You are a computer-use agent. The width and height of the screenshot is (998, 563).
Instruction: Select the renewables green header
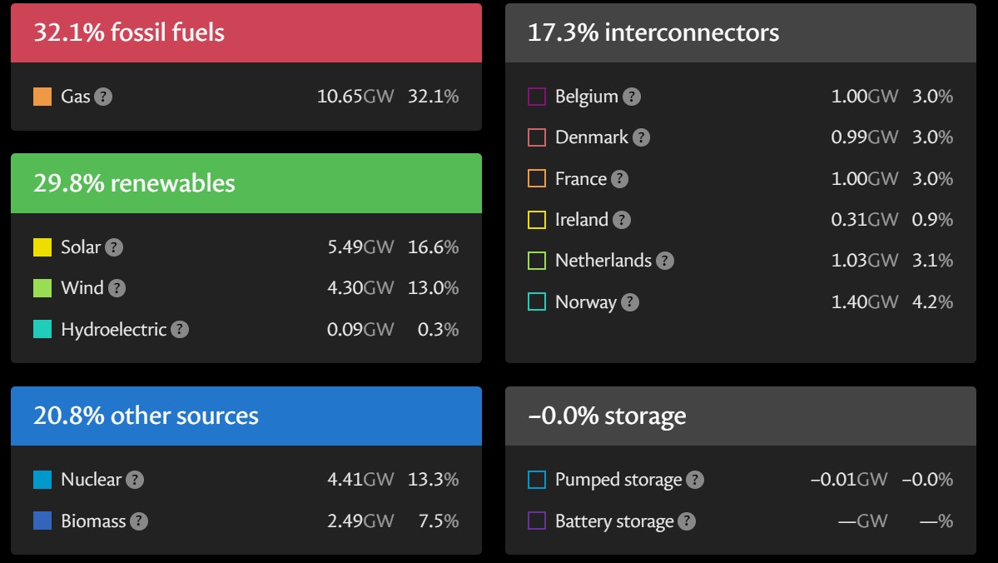coord(246,183)
